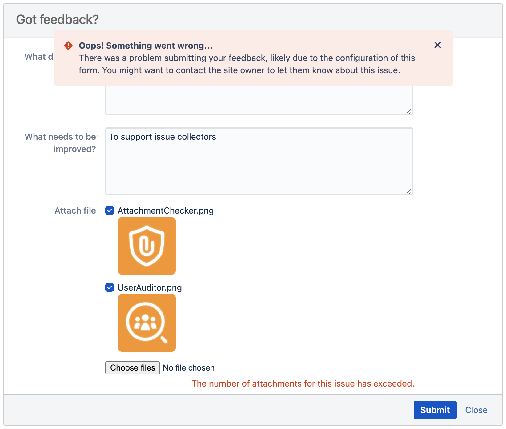Grab the resize handle of improvement text area
Screen dimensions: 506x429
pos(409,191)
